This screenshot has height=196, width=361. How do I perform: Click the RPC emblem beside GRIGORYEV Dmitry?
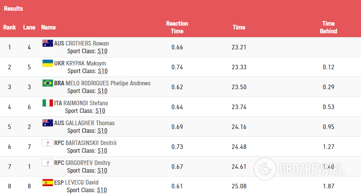click(48, 163)
